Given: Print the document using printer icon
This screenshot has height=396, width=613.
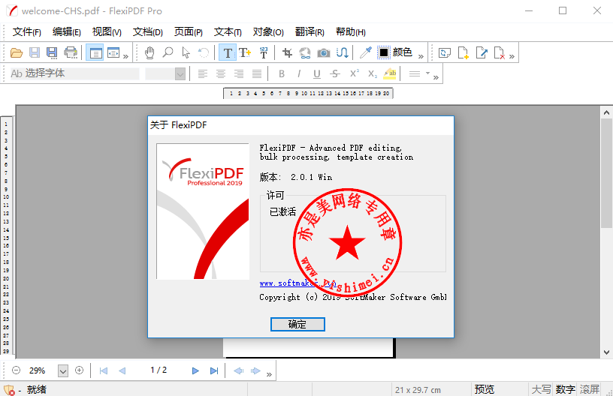Looking at the screenshot, I should [71, 52].
